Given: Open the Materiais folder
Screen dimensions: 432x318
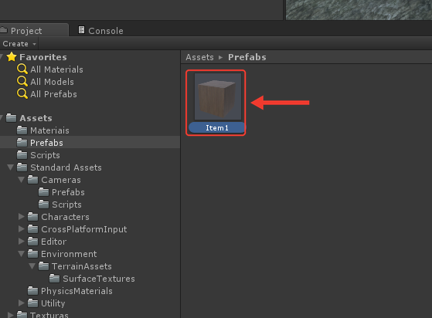Looking at the screenshot, I should [50, 130].
